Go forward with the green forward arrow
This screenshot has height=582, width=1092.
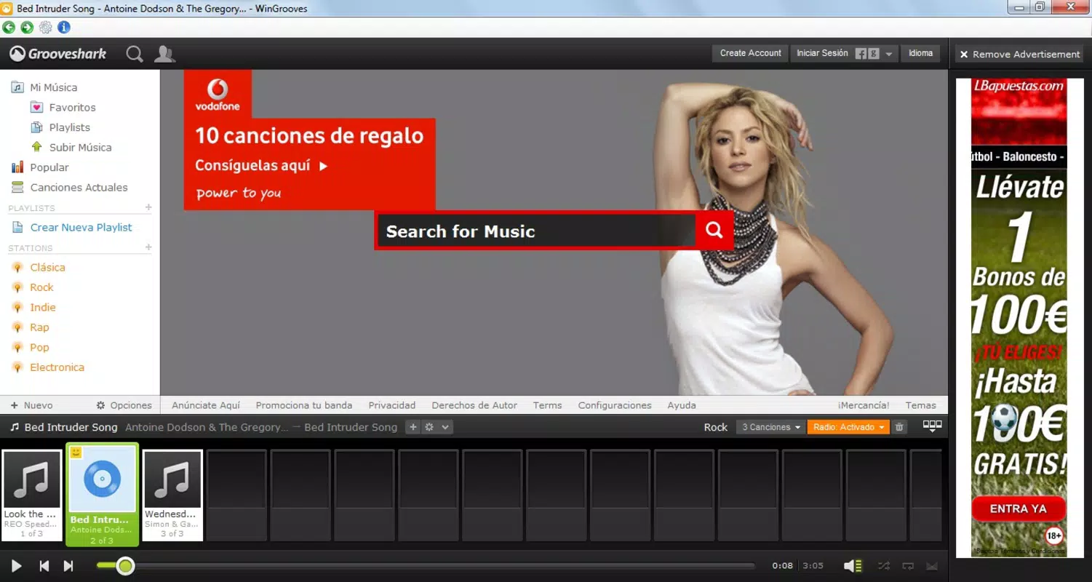(x=27, y=28)
